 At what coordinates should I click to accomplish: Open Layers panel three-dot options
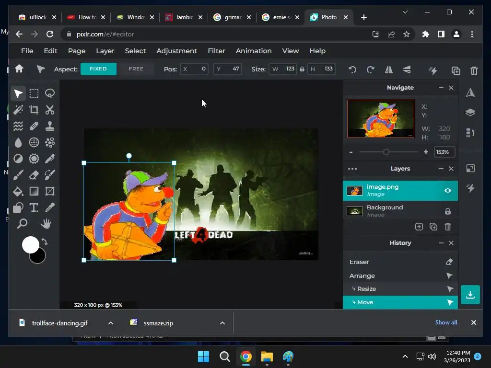352,169
